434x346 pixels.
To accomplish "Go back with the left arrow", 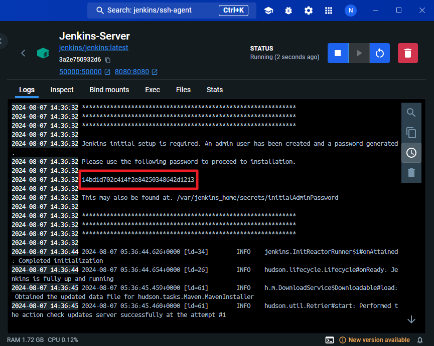I will (x=23, y=53).
